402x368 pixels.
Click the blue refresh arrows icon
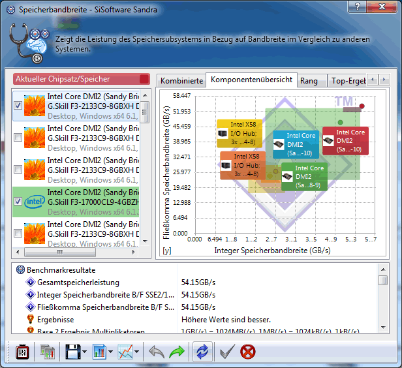coord(202,352)
